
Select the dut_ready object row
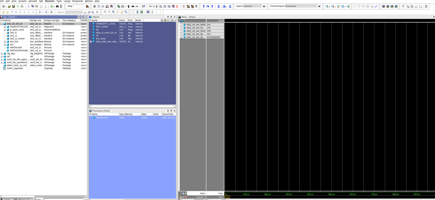tap(132, 39)
